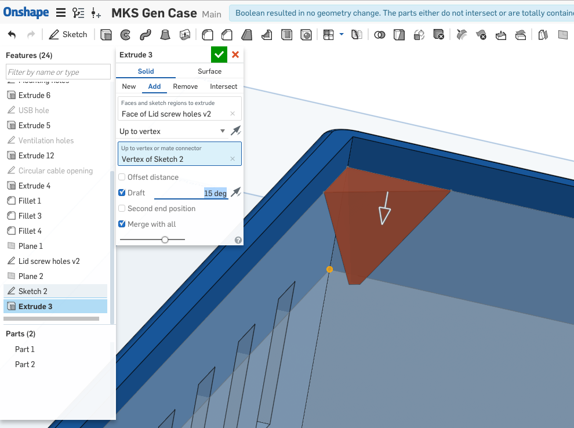Choose the Add operation type

(154, 86)
